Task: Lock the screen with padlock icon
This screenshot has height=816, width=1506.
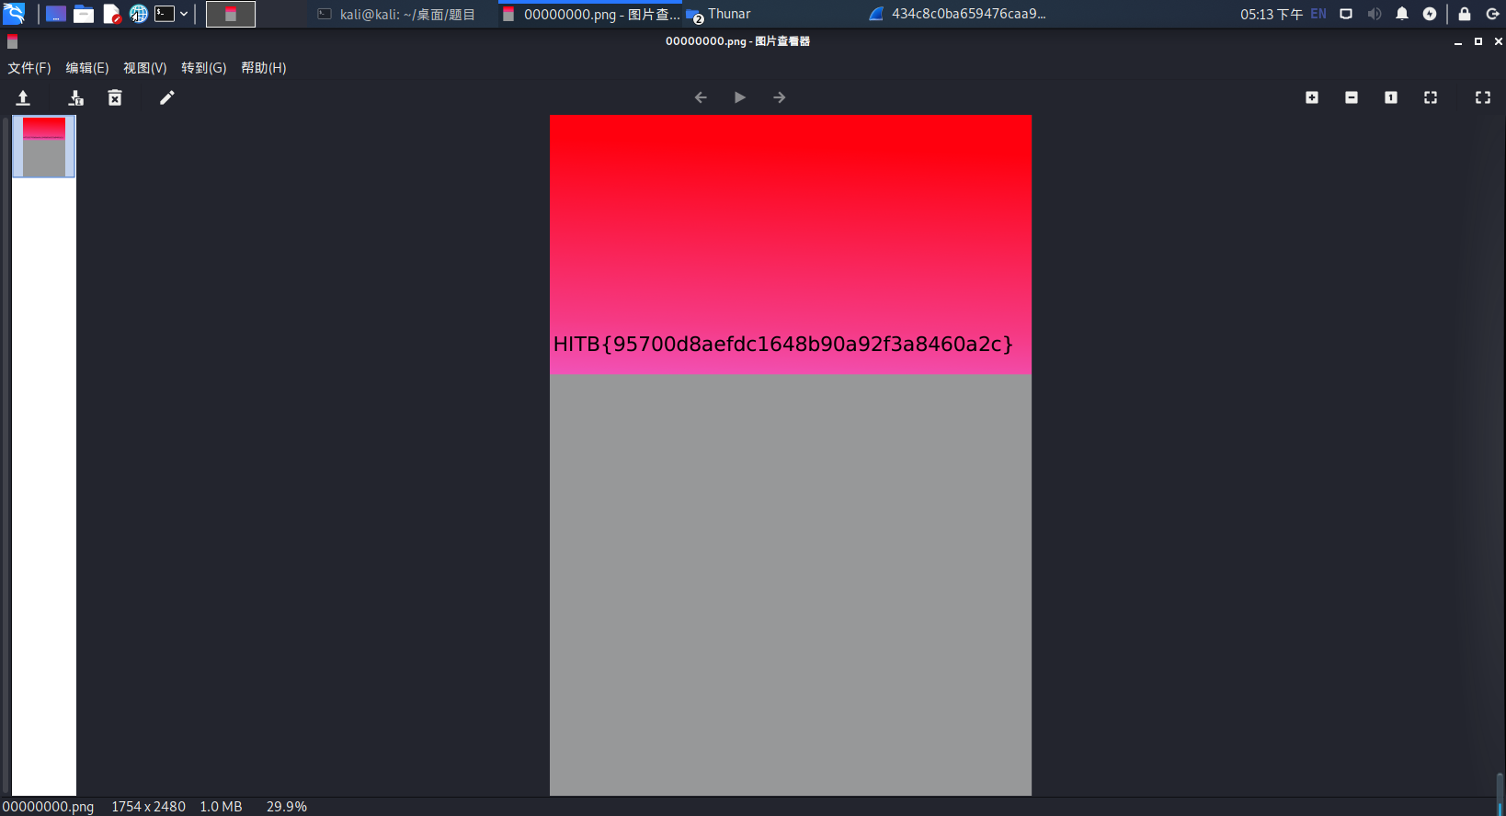Action: 1465,14
